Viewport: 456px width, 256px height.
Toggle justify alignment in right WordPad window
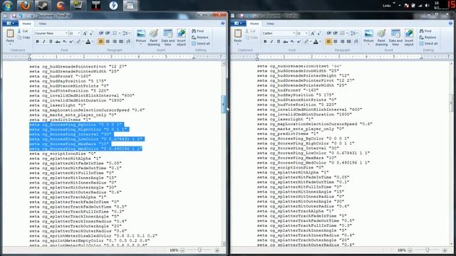click(x=349, y=42)
